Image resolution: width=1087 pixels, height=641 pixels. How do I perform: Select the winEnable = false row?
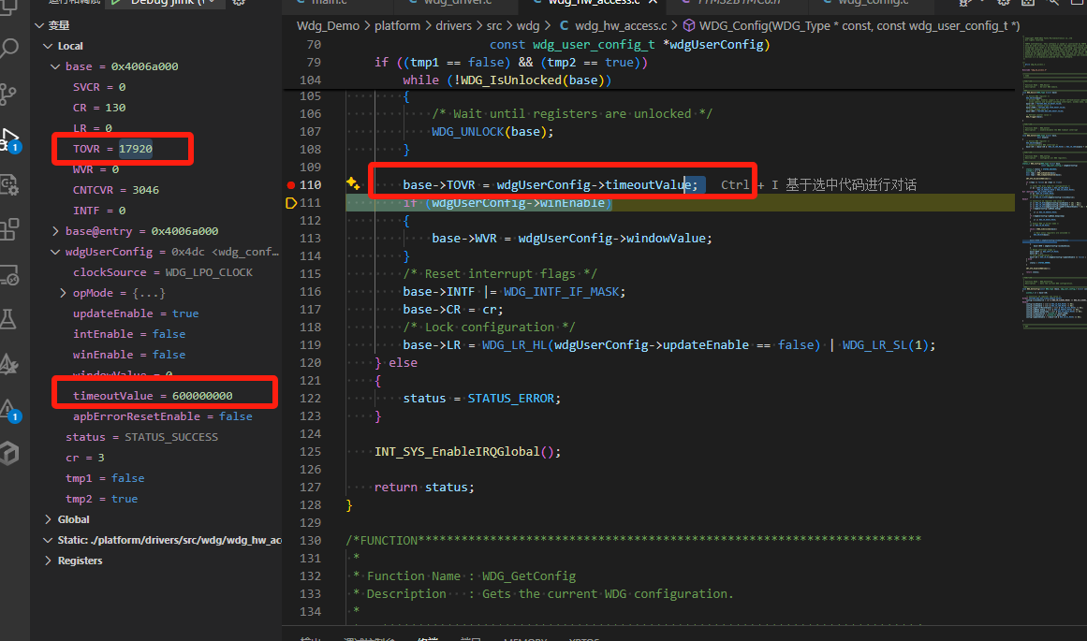pyautogui.click(x=156, y=355)
